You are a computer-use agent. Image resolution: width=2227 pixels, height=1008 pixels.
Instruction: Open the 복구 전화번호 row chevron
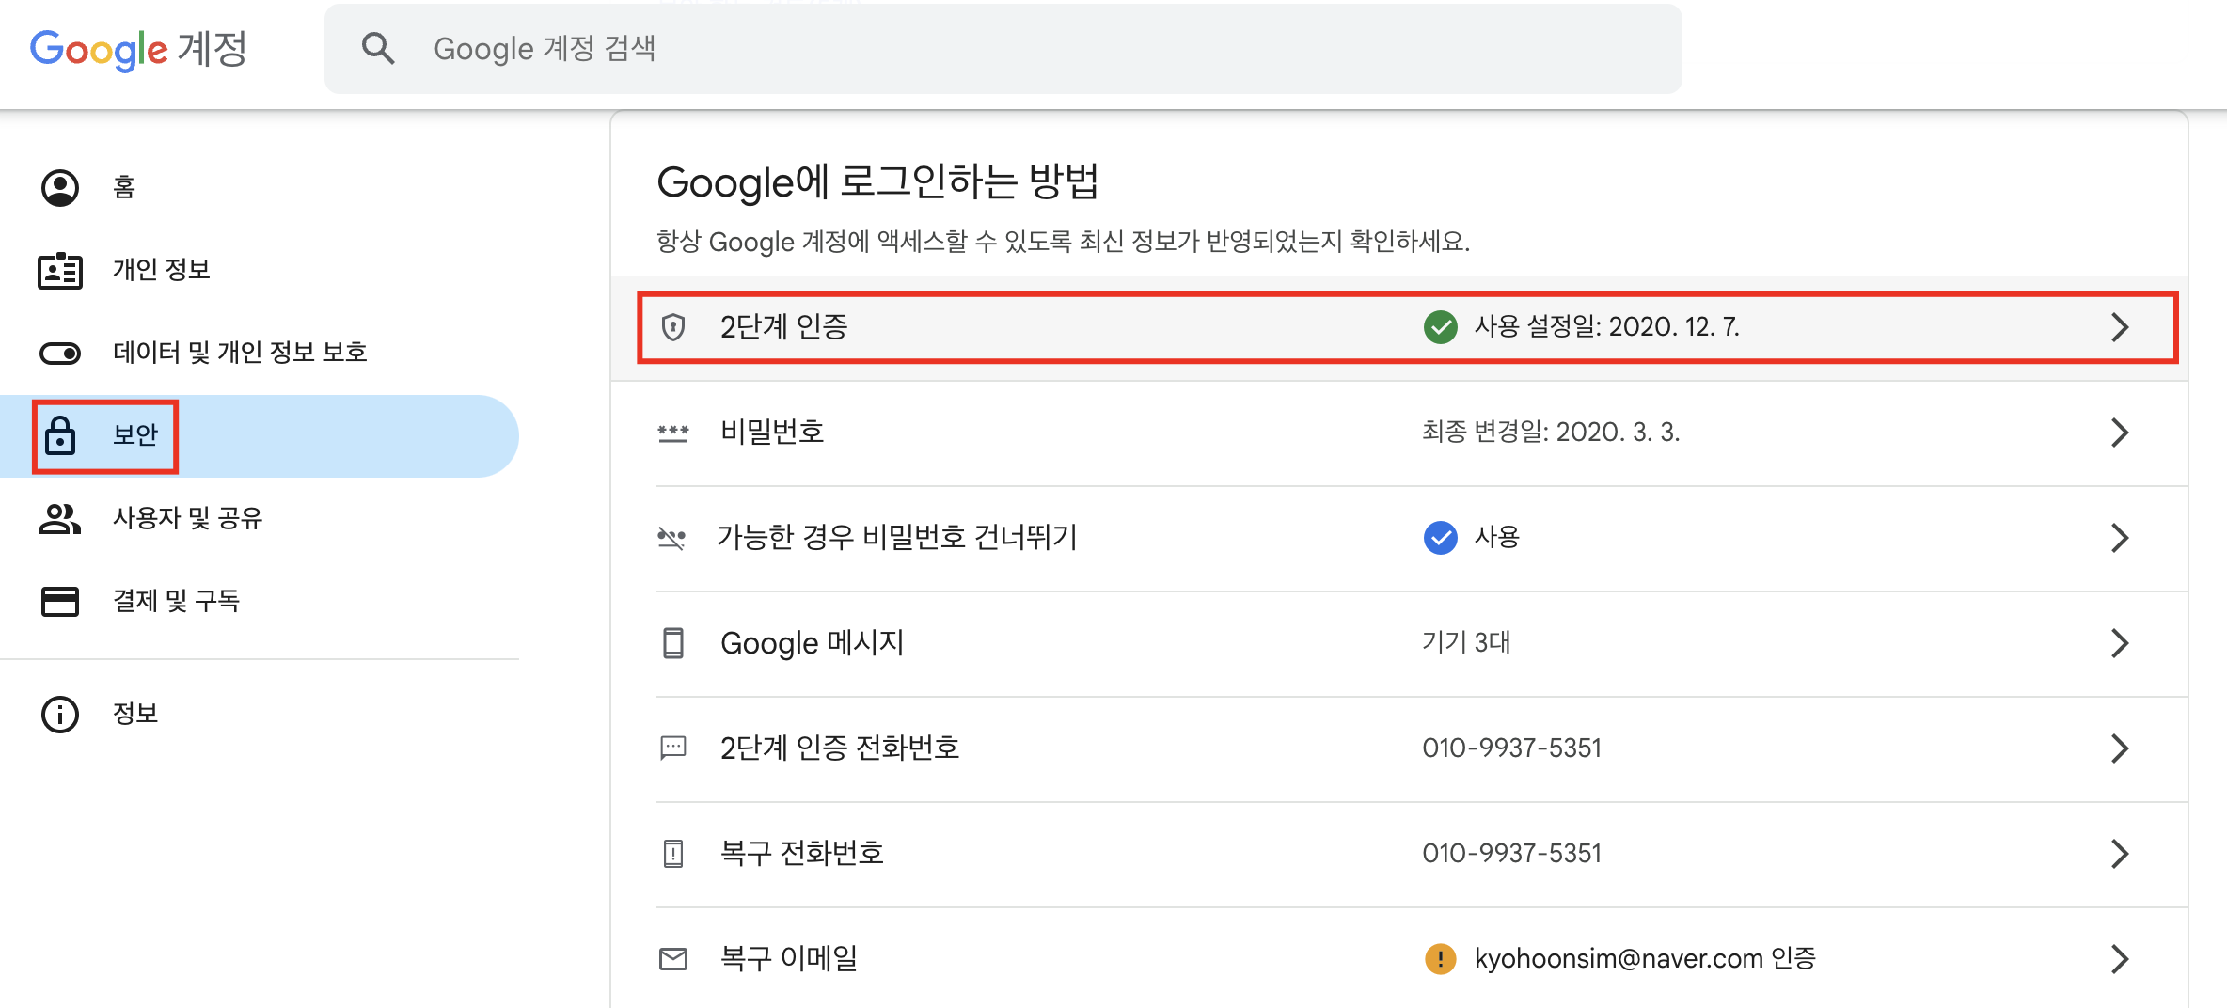(2120, 854)
